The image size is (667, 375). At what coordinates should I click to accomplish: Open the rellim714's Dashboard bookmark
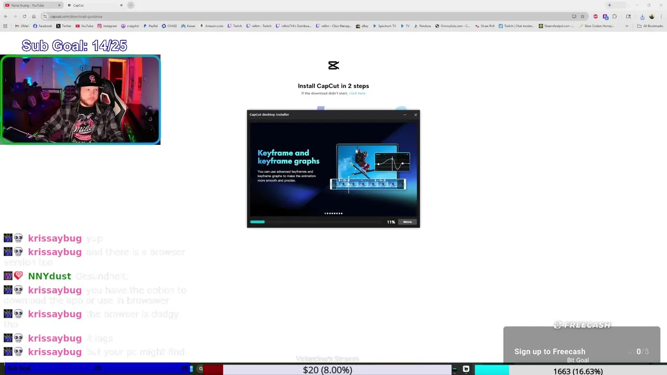click(x=293, y=26)
